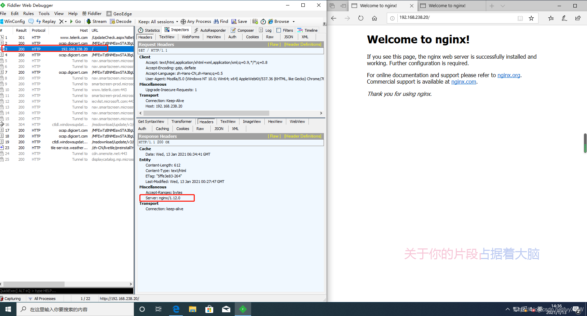Click Get SyntaxView button
The image size is (587, 316).
tap(151, 121)
